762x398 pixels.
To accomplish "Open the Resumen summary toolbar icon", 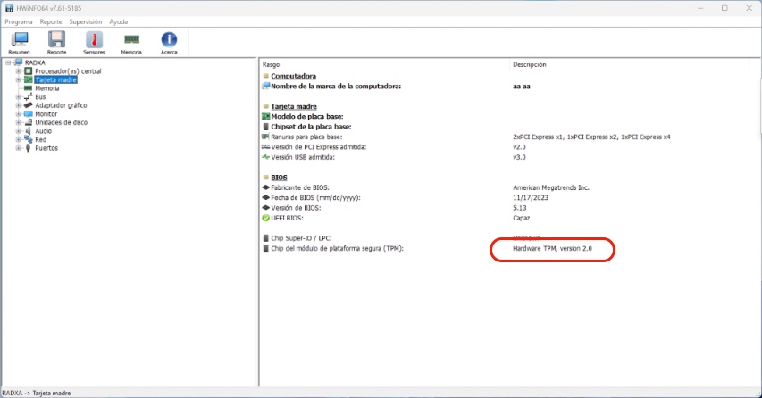I will (x=20, y=42).
